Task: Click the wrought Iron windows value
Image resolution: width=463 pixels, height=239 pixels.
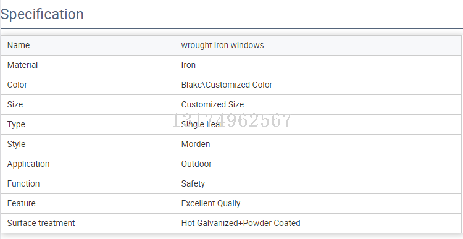Action: coord(222,45)
